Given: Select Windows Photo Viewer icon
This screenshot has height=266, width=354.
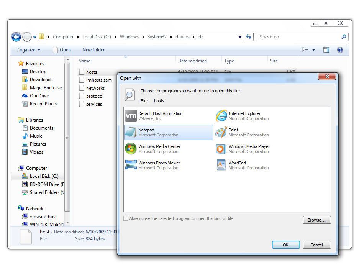Looking at the screenshot, I should (x=131, y=165).
